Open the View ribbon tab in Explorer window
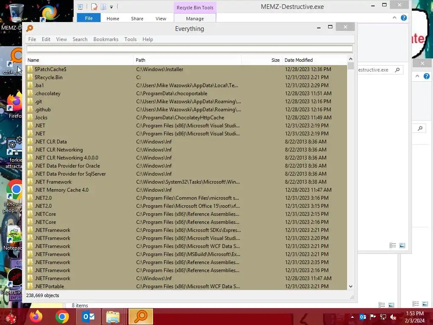The width and height of the screenshot is (433, 325). coord(161,19)
